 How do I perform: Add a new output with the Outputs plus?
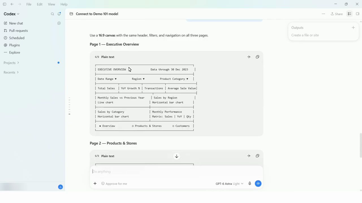353,28
